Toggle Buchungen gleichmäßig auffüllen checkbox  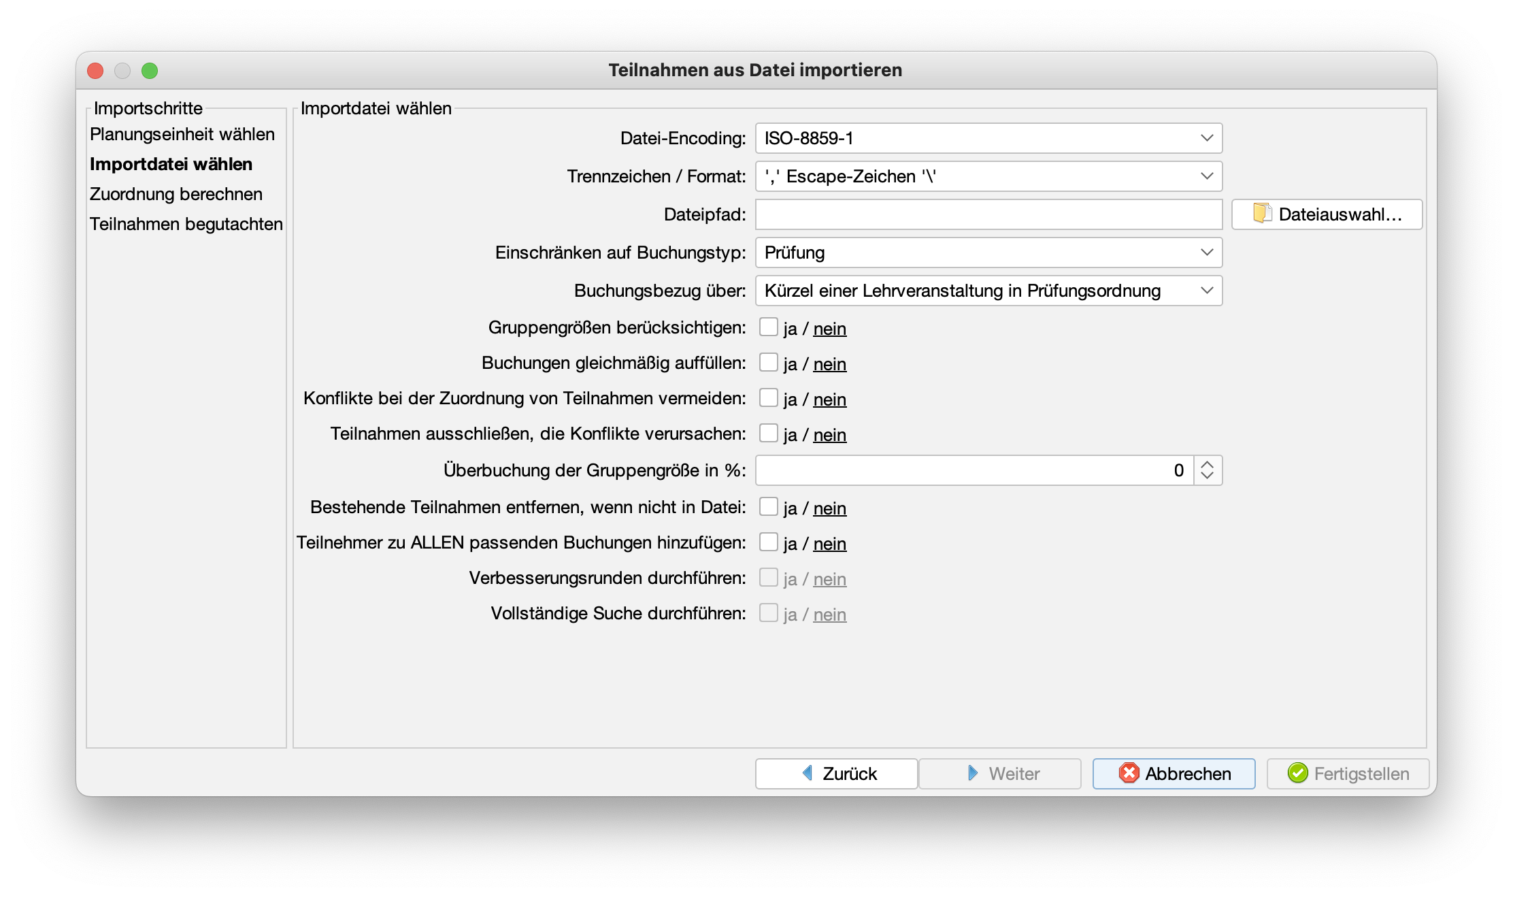(769, 363)
